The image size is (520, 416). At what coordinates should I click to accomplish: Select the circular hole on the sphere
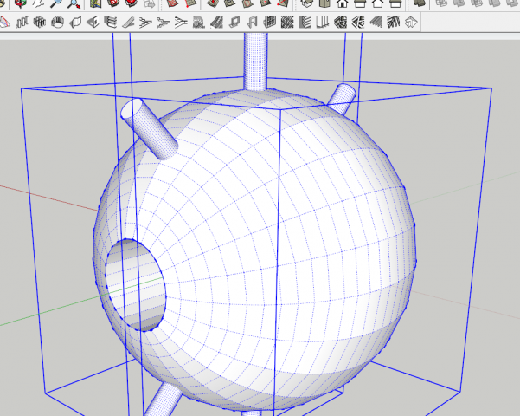pos(135,285)
